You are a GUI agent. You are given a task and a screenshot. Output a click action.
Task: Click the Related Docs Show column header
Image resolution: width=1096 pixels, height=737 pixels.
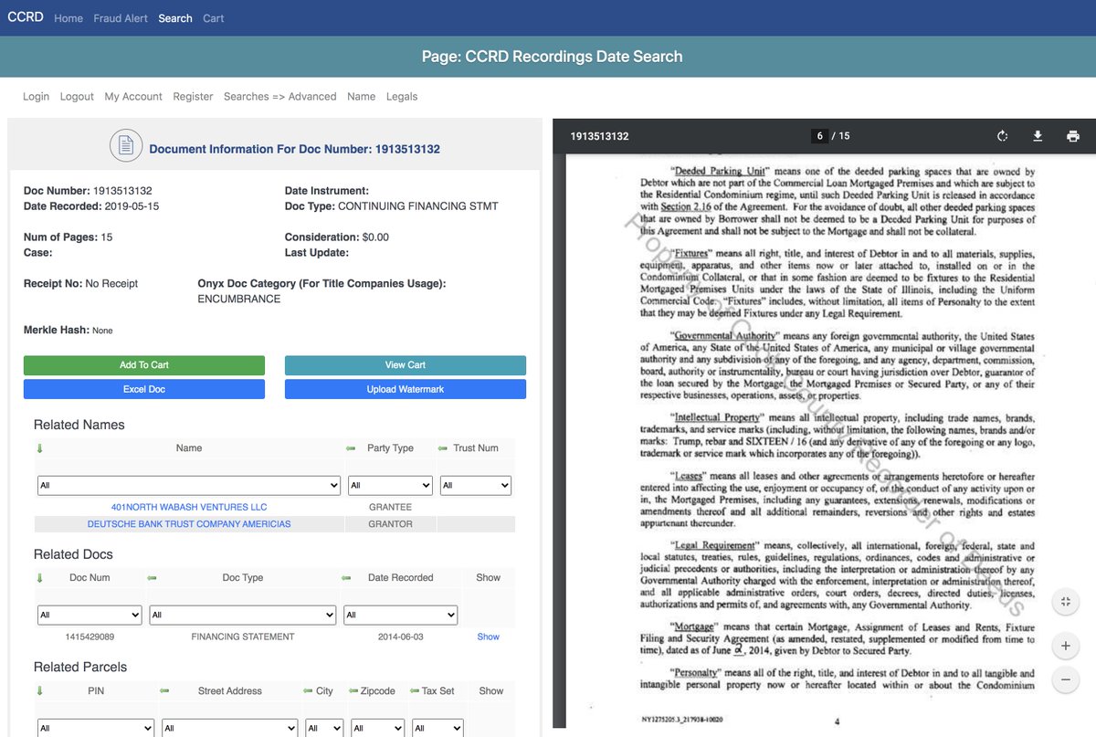click(489, 577)
